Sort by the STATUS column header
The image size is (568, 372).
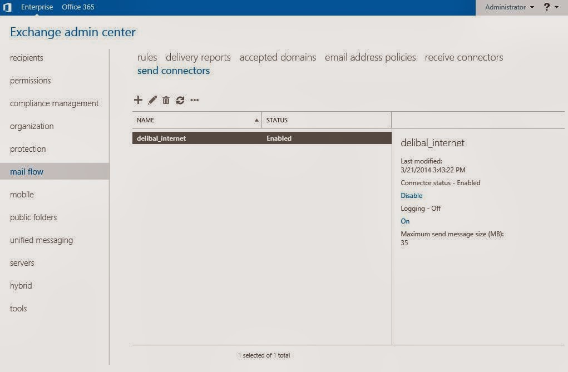pos(326,120)
